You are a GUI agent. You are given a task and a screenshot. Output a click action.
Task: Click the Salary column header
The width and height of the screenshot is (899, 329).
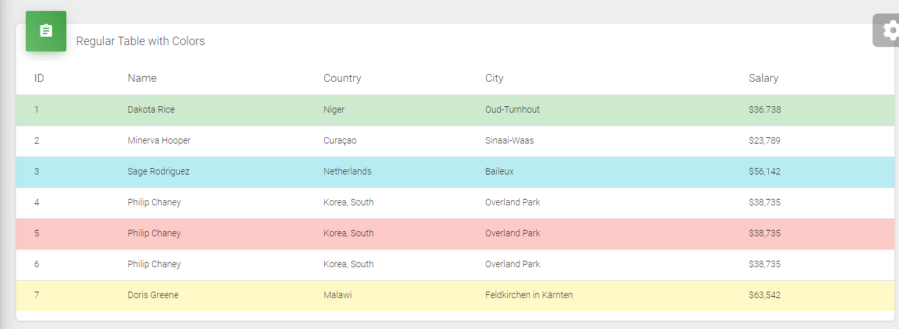coord(764,78)
